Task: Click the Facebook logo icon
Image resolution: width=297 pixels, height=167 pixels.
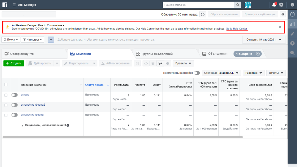Action: (x=5, y=5)
